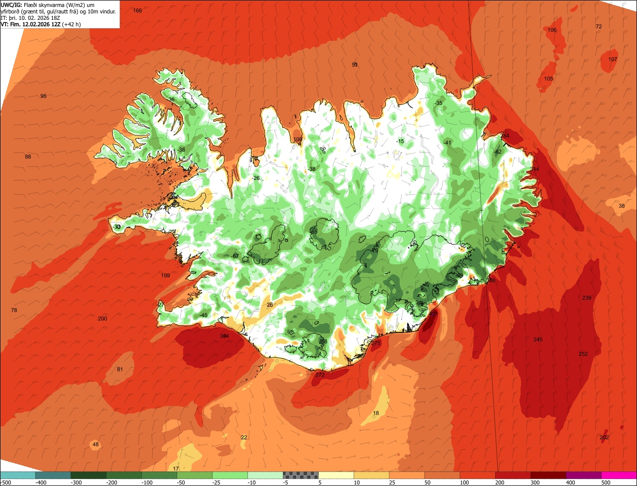Click the '304' value in the dark red patch
Viewport: 637px width, 486px height.
(x=224, y=336)
